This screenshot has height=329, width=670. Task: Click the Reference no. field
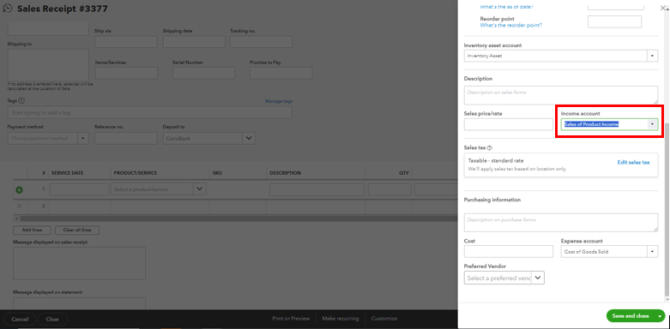point(125,138)
